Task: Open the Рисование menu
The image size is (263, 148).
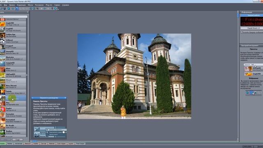Action: click(39, 5)
